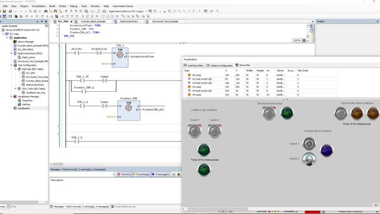Collapse the Visualization Manager tree node

click(11, 96)
